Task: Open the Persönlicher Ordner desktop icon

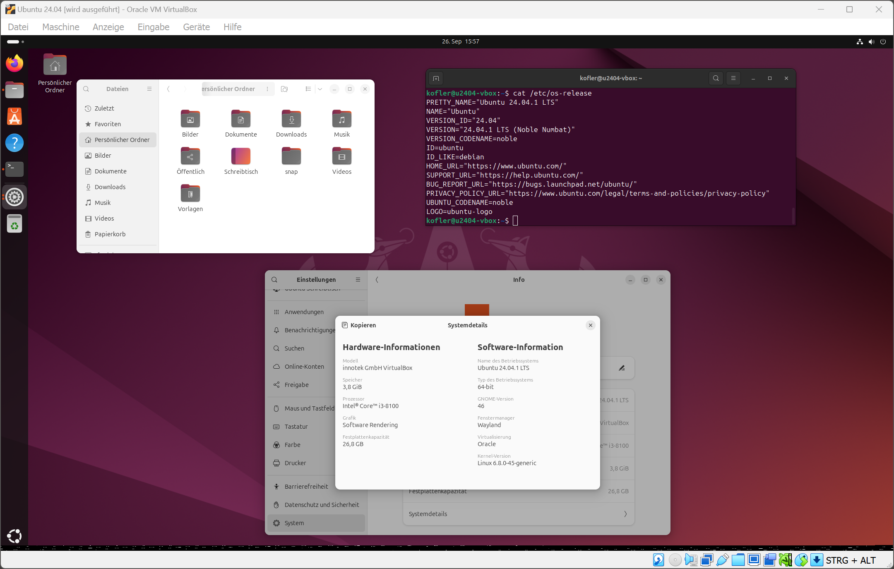Action: coord(55,73)
